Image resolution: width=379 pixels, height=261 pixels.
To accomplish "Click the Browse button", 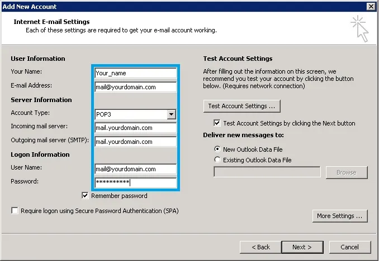I will tap(346, 172).
